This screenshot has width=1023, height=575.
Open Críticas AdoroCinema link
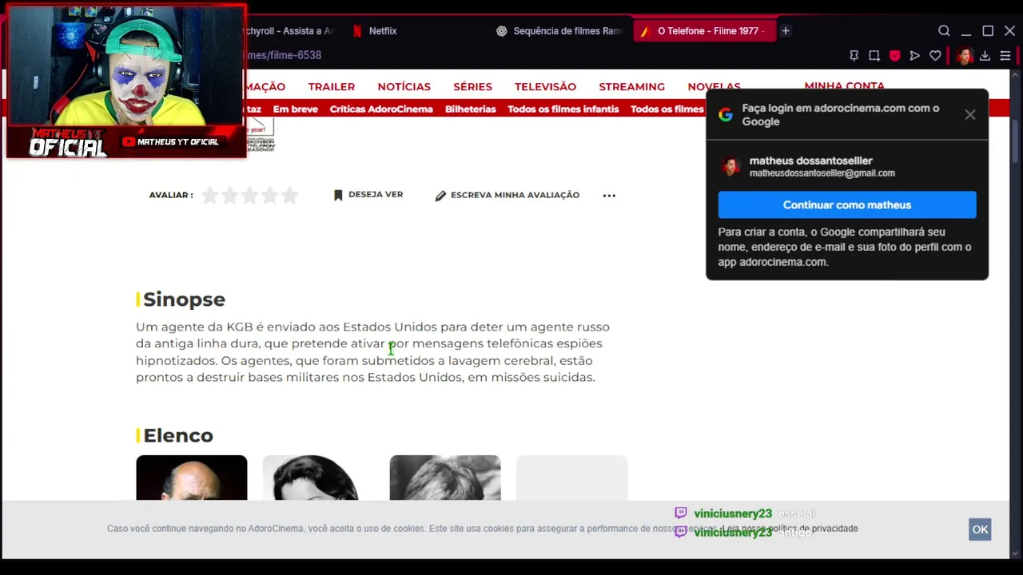381,109
